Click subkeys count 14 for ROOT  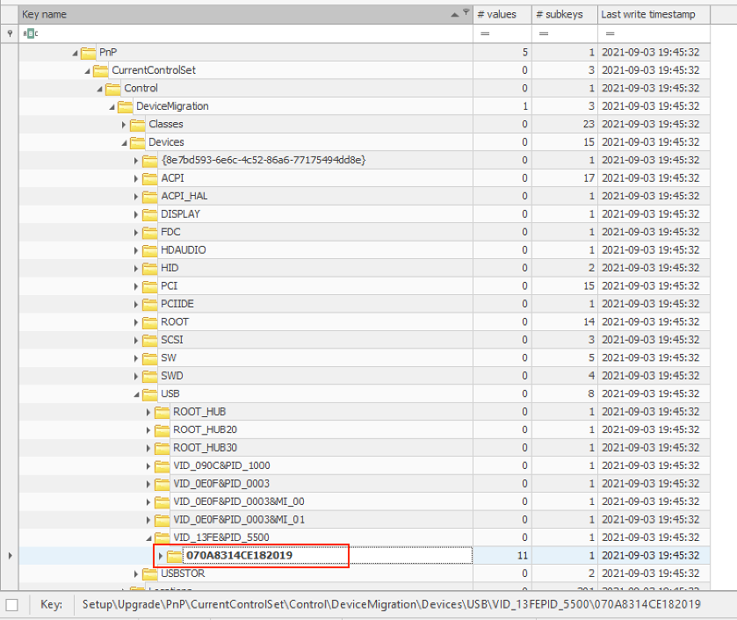coord(565,322)
